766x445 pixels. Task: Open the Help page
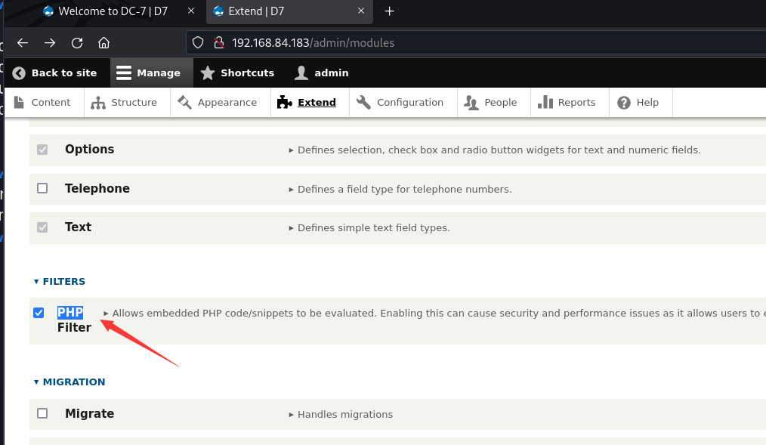647,103
